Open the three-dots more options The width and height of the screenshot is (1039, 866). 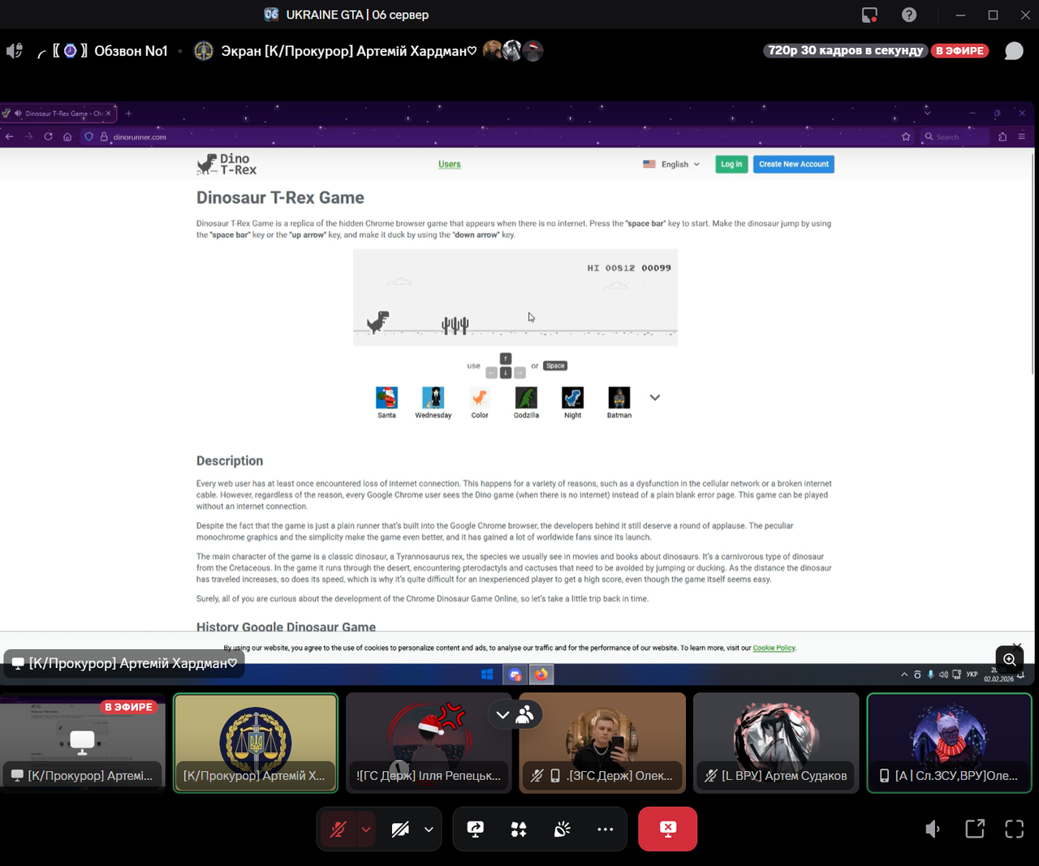click(606, 829)
